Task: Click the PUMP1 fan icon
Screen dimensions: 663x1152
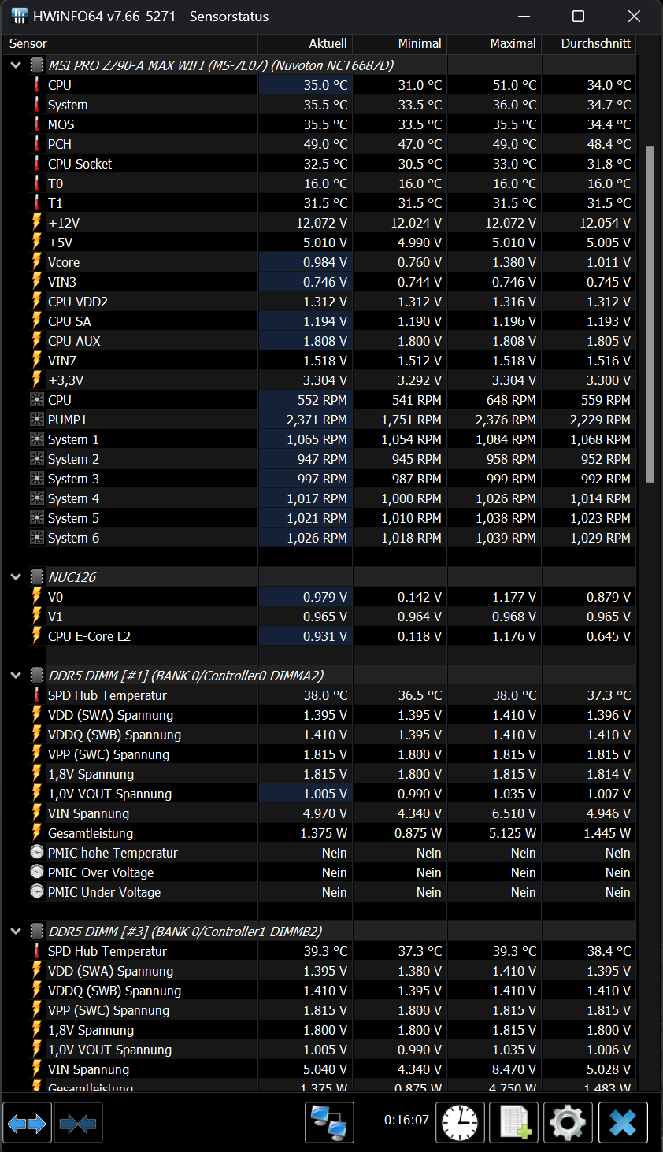Action: click(x=37, y=420)
